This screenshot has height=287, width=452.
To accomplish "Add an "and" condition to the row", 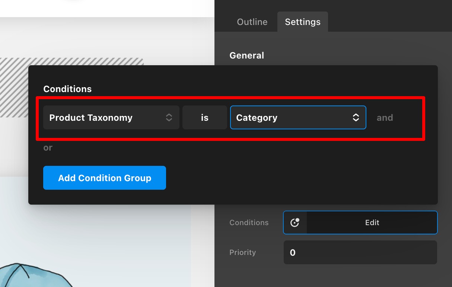I will pyautogui.click(x=385, y=118).
